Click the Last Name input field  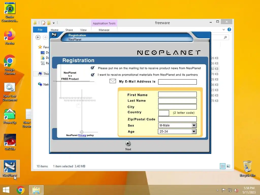point(177,101)
